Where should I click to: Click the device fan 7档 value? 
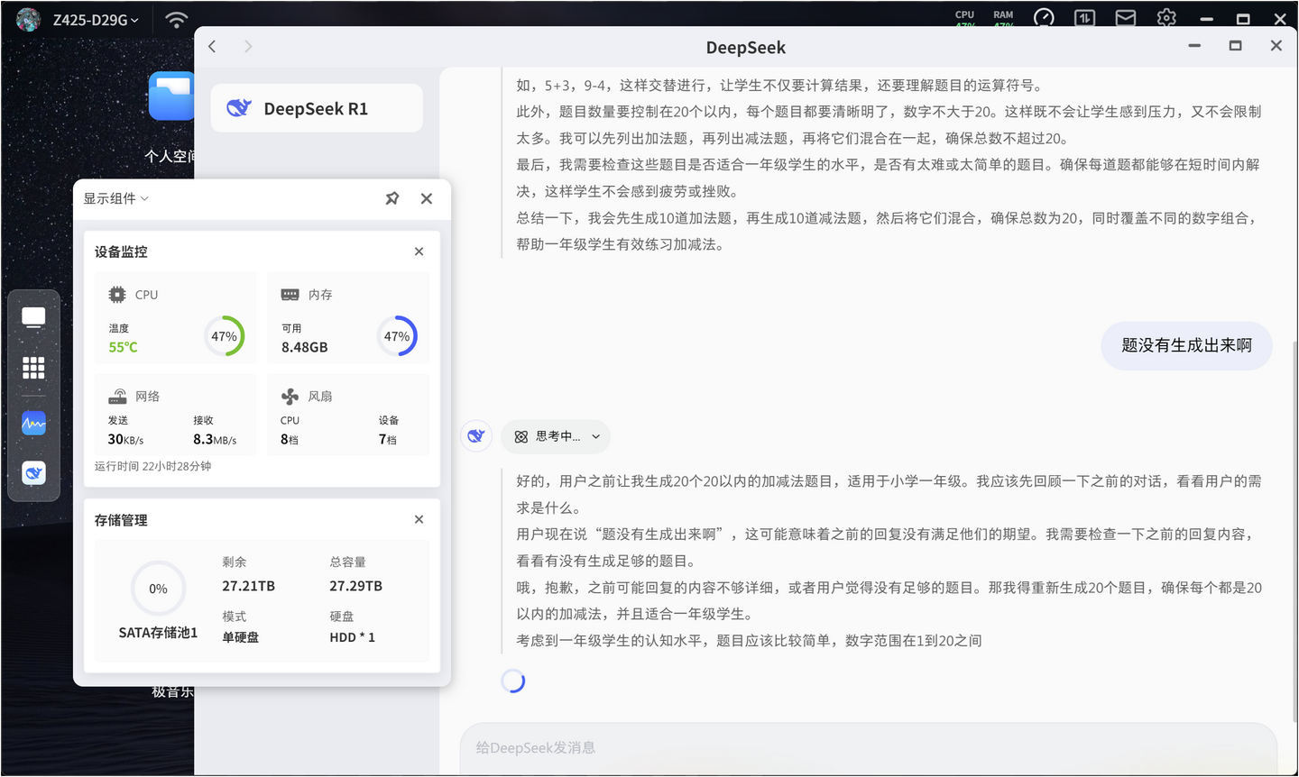coord(388,439)
